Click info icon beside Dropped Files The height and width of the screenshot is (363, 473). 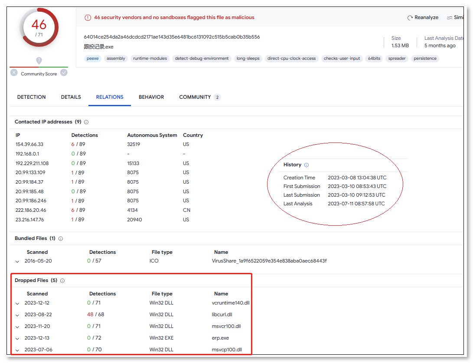tap(62, 281)
